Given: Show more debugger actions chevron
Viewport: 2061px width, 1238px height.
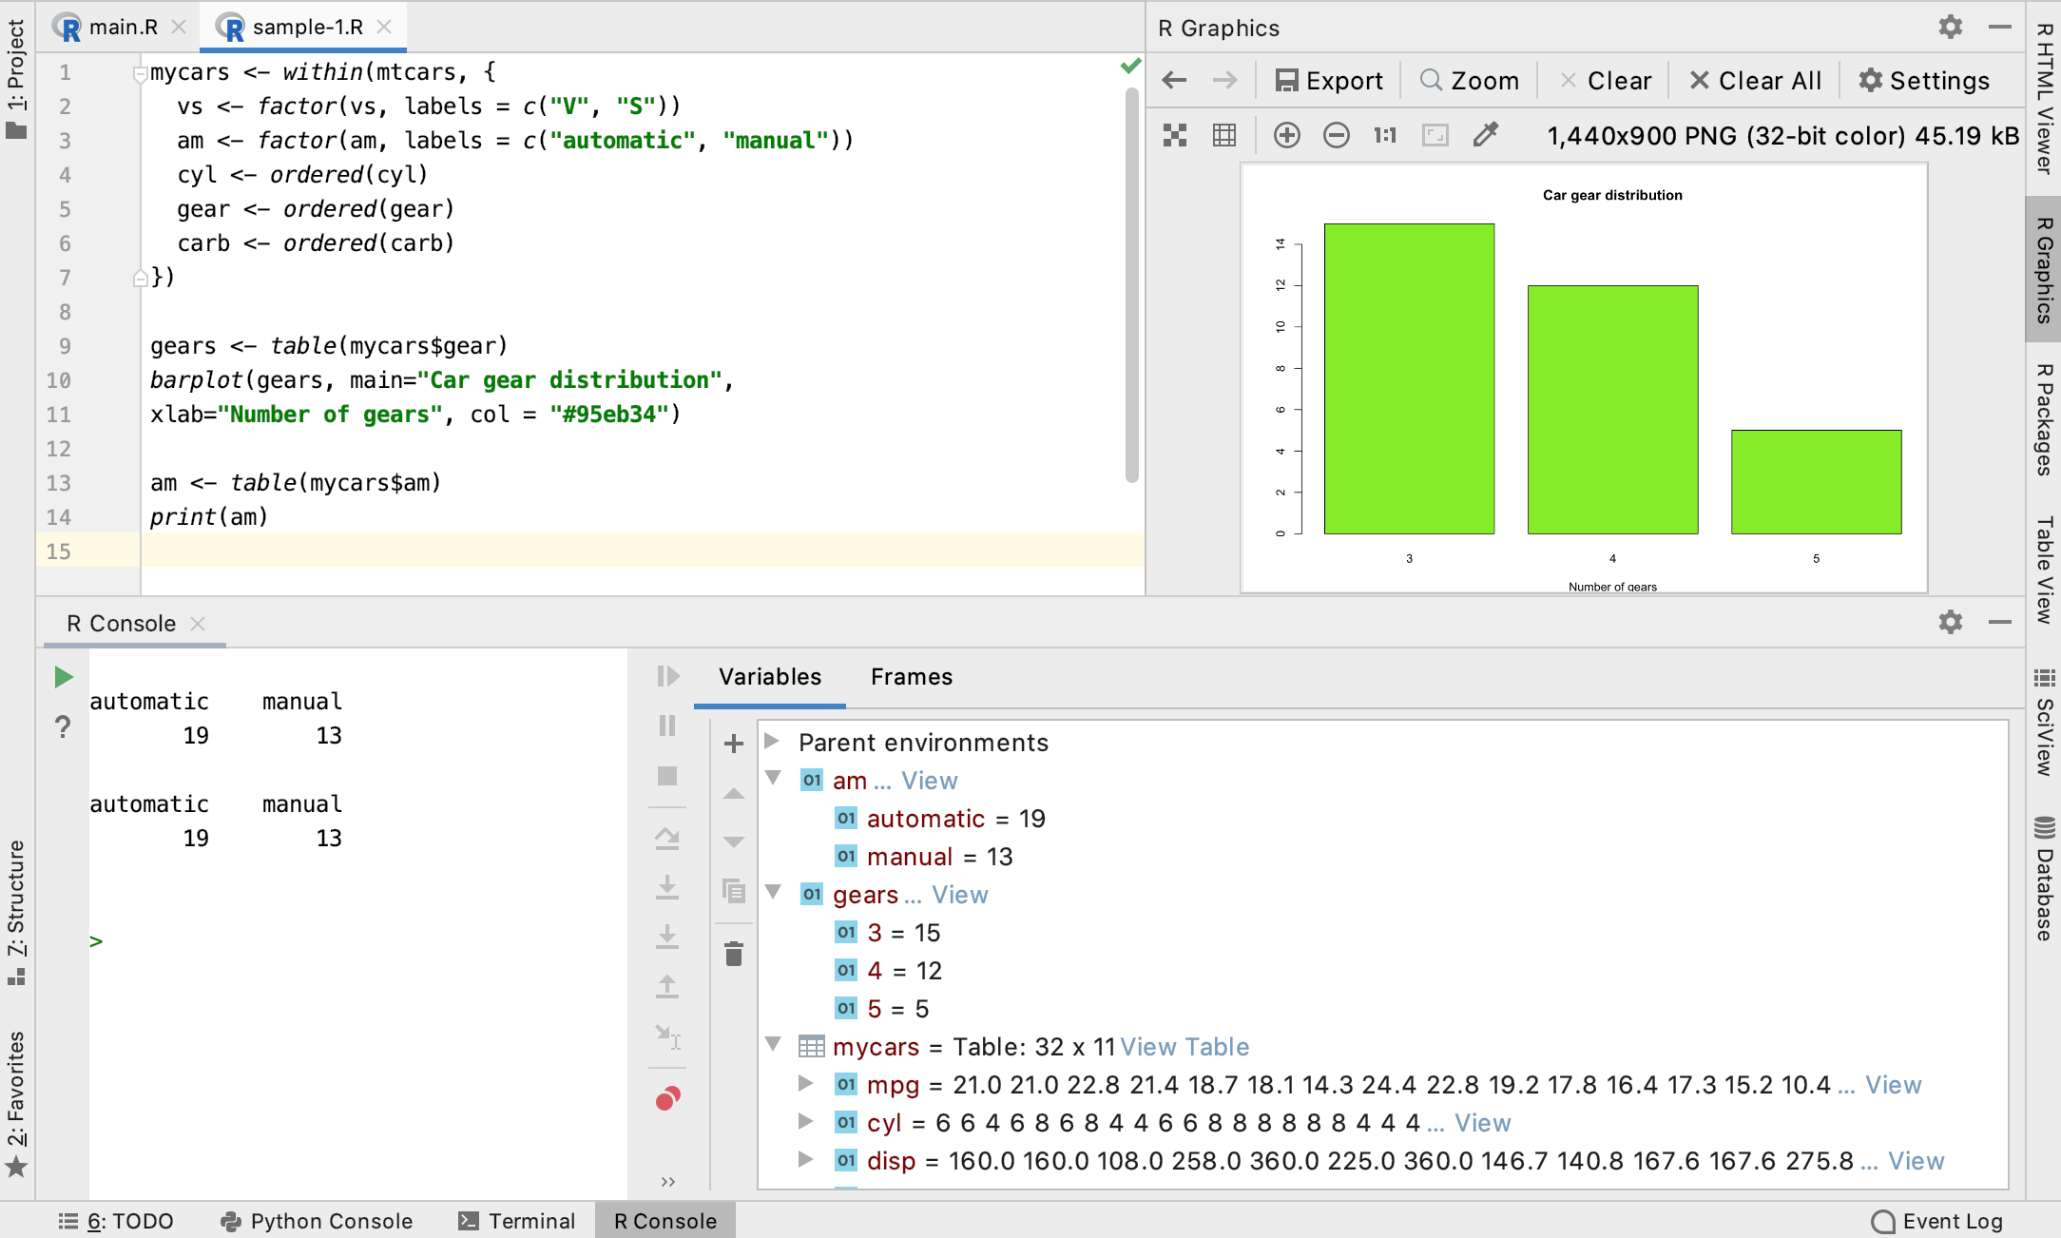Looking at the screenshot, I should [x=668, y=1181].
